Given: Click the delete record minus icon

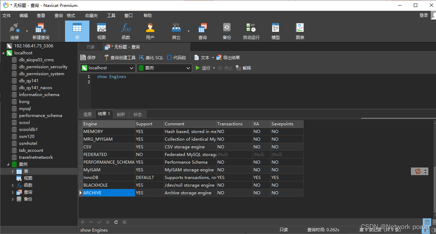Looking at the screenshot, I should 91,222.
